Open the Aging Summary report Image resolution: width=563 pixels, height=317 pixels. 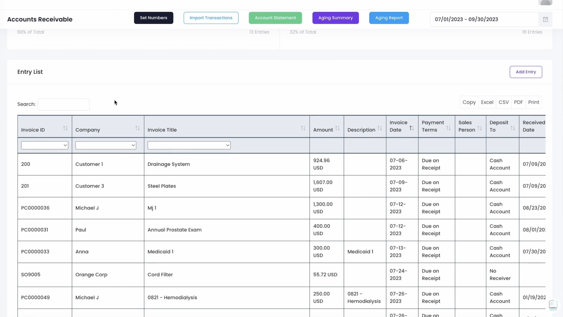(335, 18)
